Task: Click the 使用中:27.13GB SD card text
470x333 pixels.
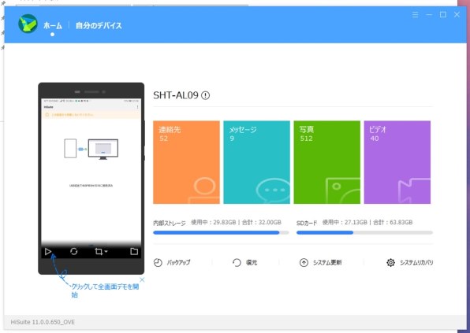Action: 345,222
